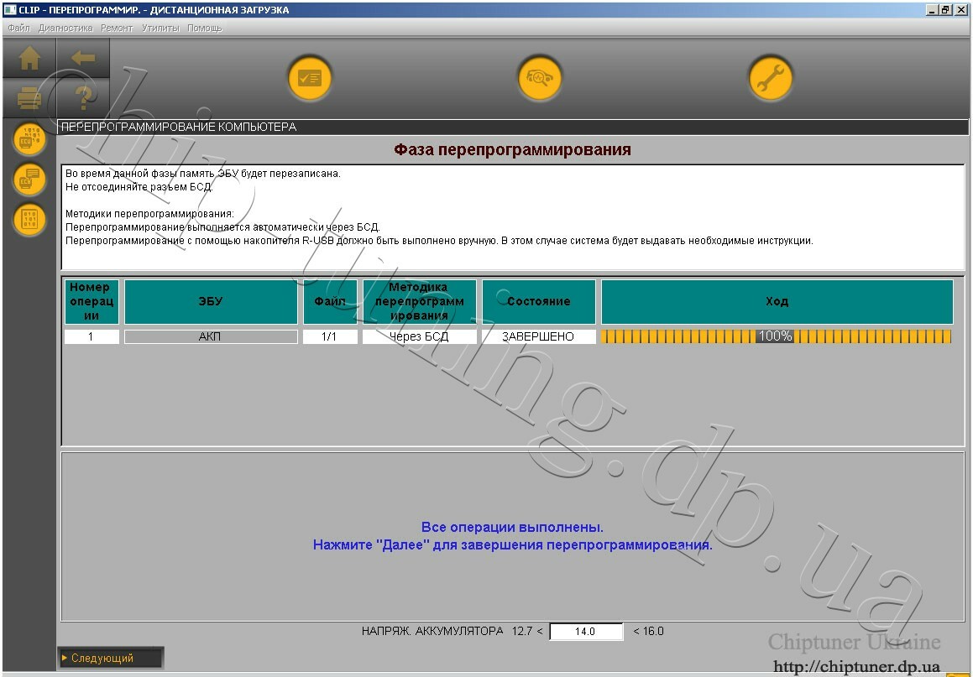973x677 pixels.
Task: Restore the CLIP window size
Action: pyautogui.click(x=944, y=10)
